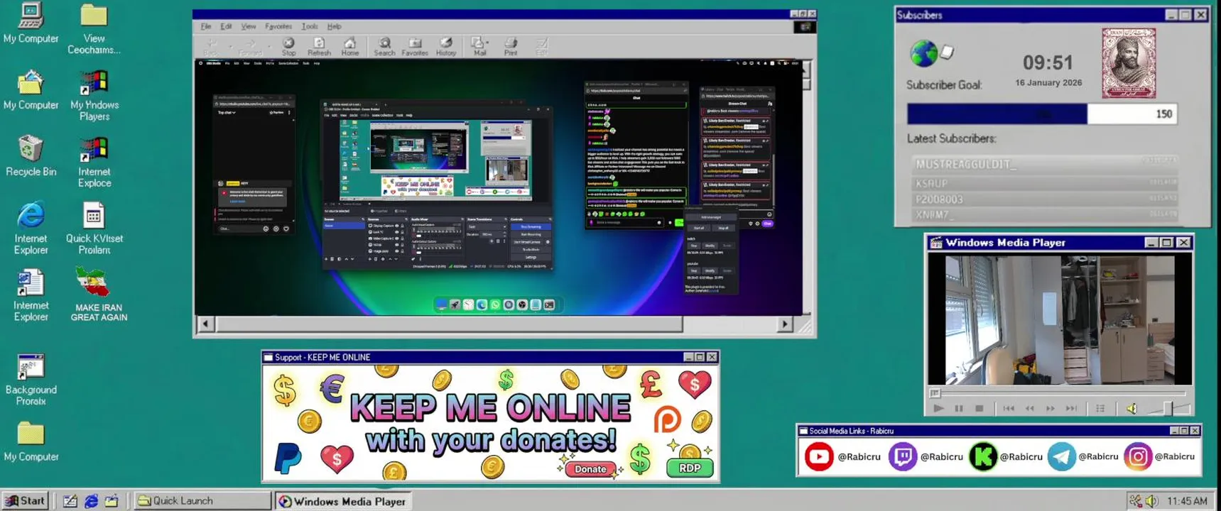The height and width of the screenshot is (511, 1221).
Task: Click the Patreon logo in Support banner
Action: [666, 419]
